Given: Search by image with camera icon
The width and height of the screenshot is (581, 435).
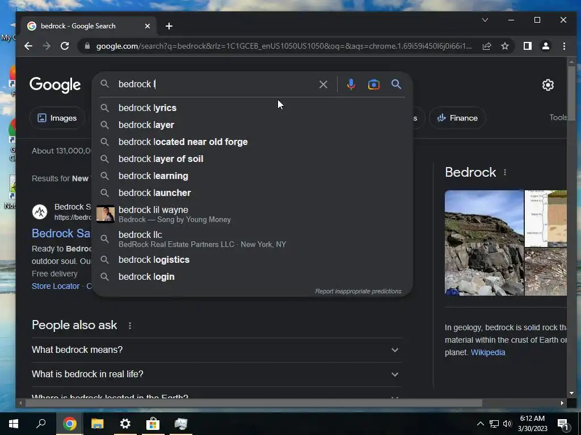Looking at the screenshot, I should click(x=373, y=84).
